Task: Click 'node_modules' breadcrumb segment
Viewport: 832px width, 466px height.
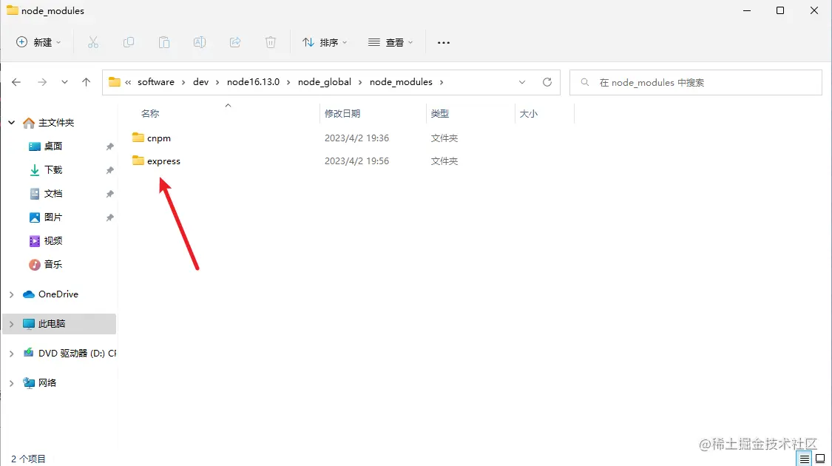Action: pyautogui.click(x=401, y=82)
